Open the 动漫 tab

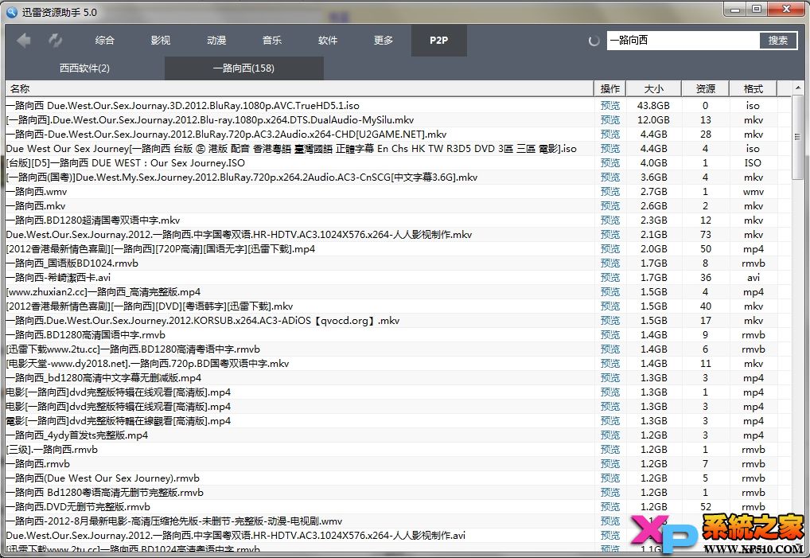click(216, 41)
